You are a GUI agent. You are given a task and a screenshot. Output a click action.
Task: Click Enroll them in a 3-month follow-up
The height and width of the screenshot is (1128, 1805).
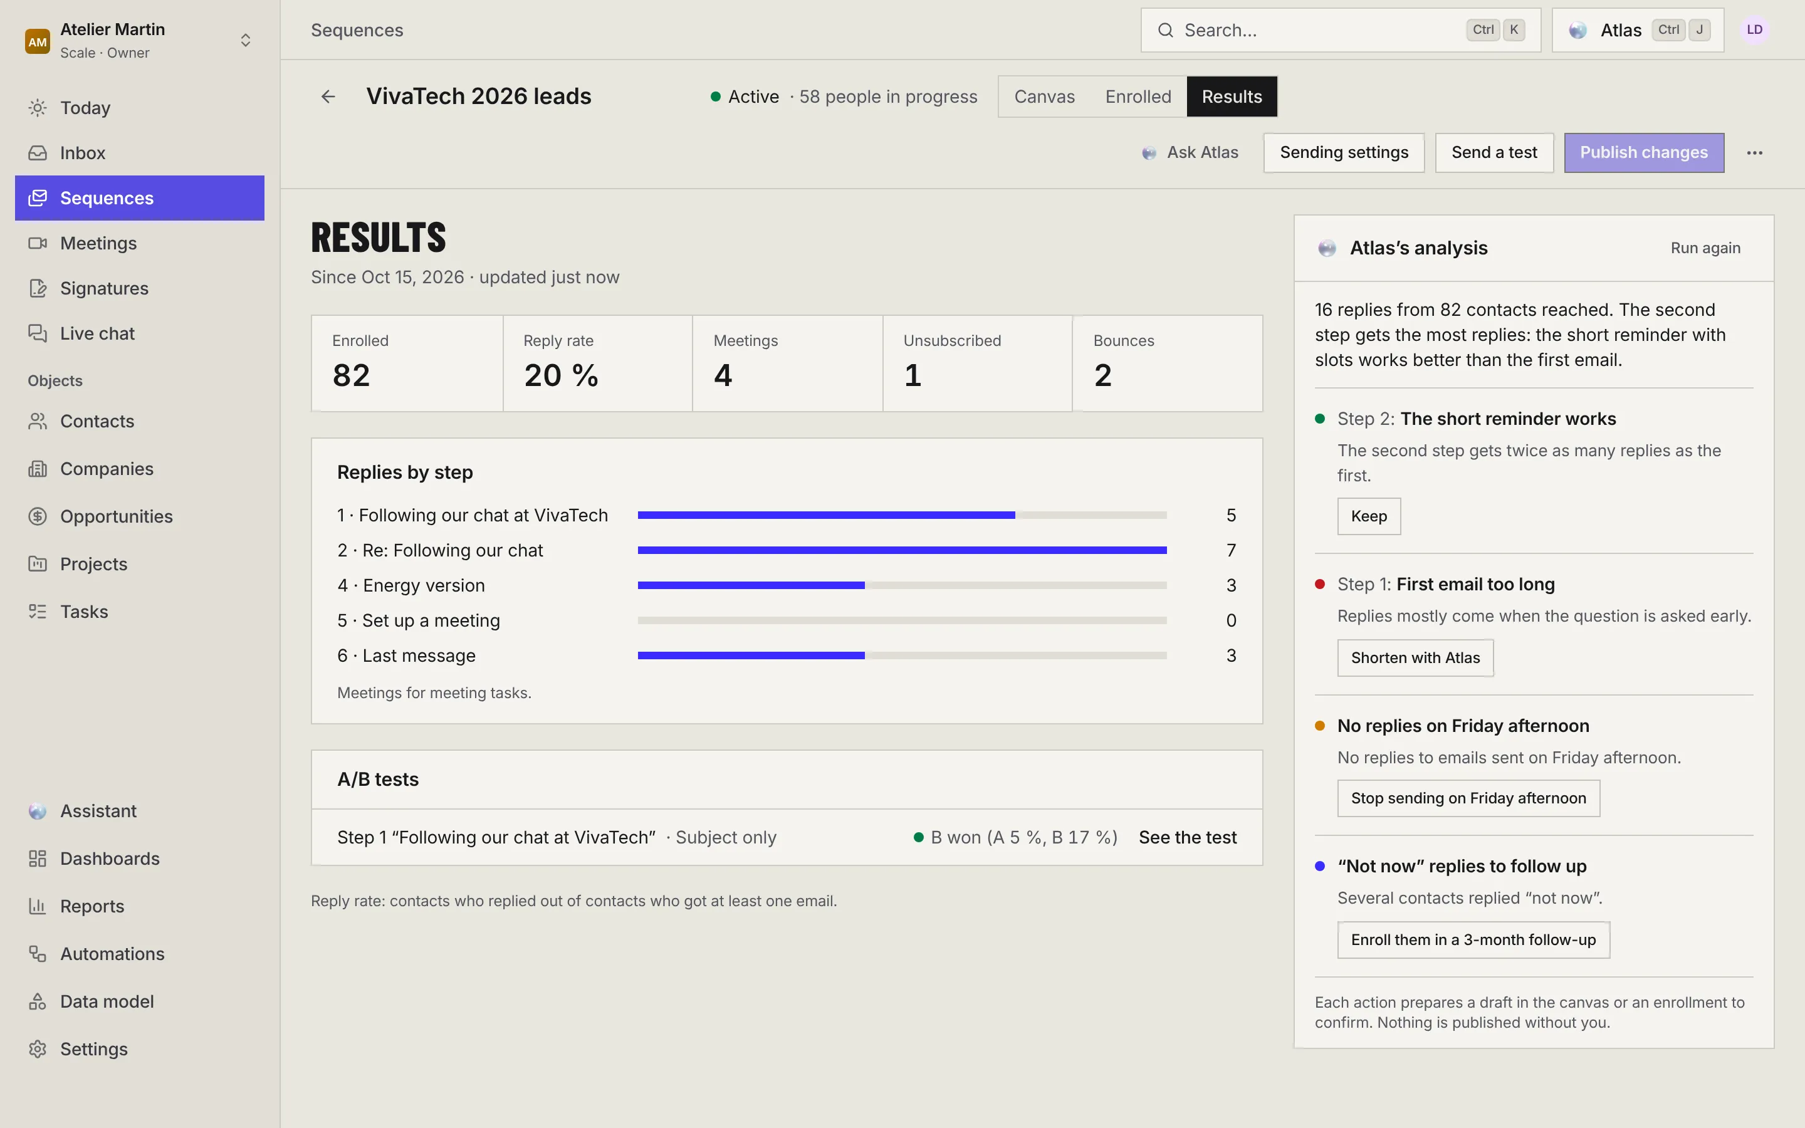[x=1473, y=940]
